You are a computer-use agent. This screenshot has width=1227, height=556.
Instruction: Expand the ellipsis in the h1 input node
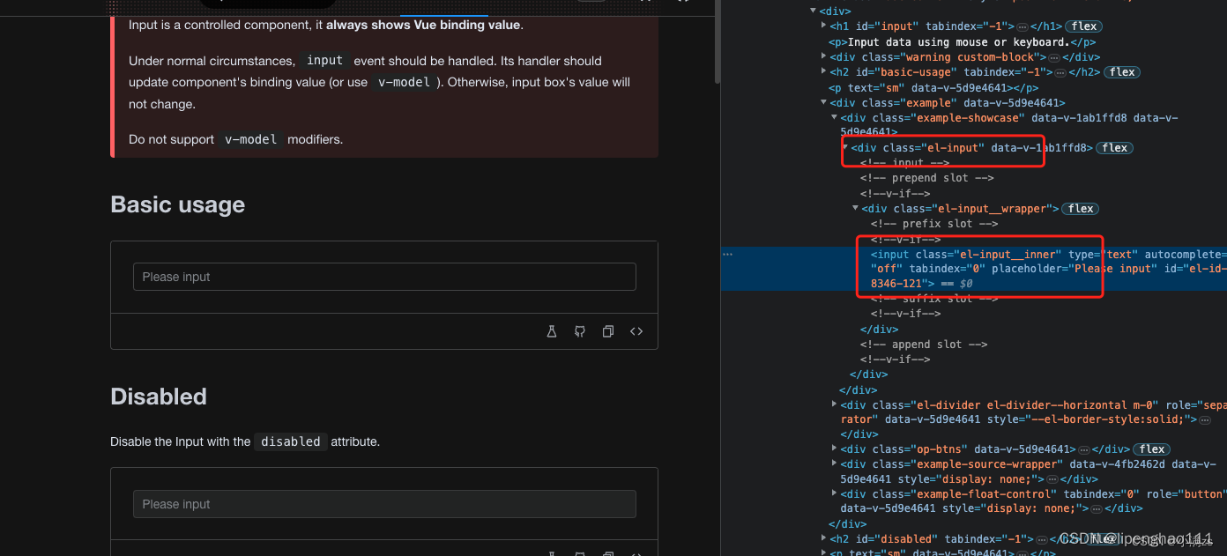pos(1022,27)
